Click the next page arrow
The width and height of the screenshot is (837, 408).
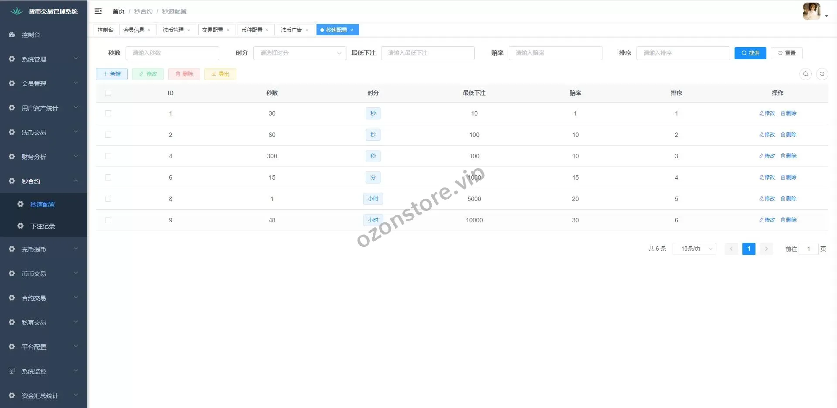[x=766, y=249]
